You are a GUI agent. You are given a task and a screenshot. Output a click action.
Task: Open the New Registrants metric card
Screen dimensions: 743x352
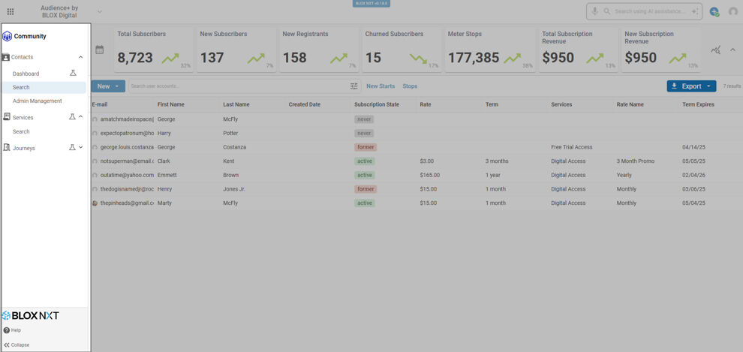coord(319,50)
